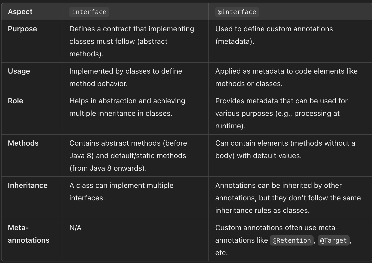Click the "Used to define custom annotations" cell

click(x=274, y=35)
